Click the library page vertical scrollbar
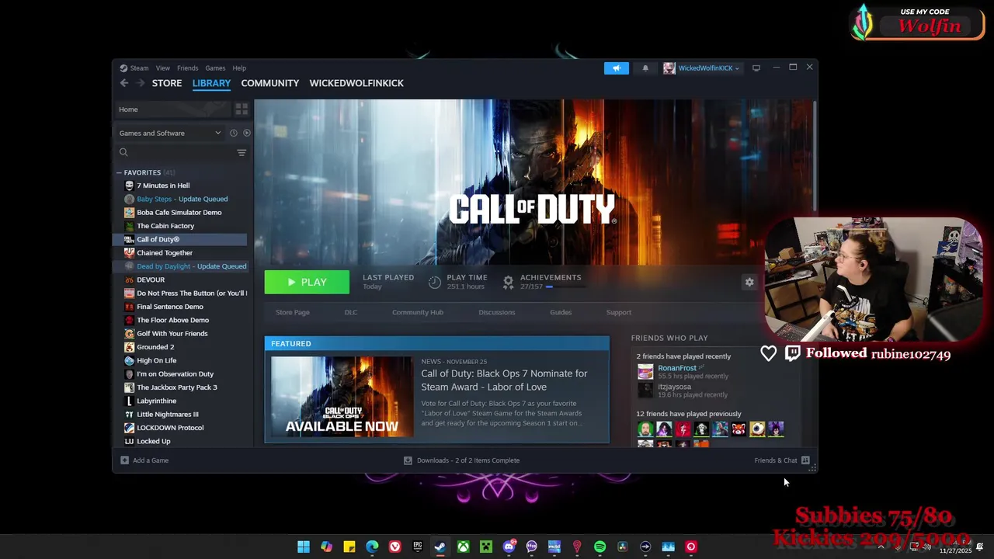The height and width of the screenshot is (559, 994). 815,155
